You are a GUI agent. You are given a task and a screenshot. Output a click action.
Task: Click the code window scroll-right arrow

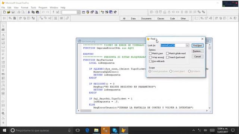pyautogui.click(x=207, y=111)
